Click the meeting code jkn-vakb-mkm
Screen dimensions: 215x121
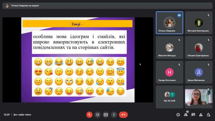[22, 115]
